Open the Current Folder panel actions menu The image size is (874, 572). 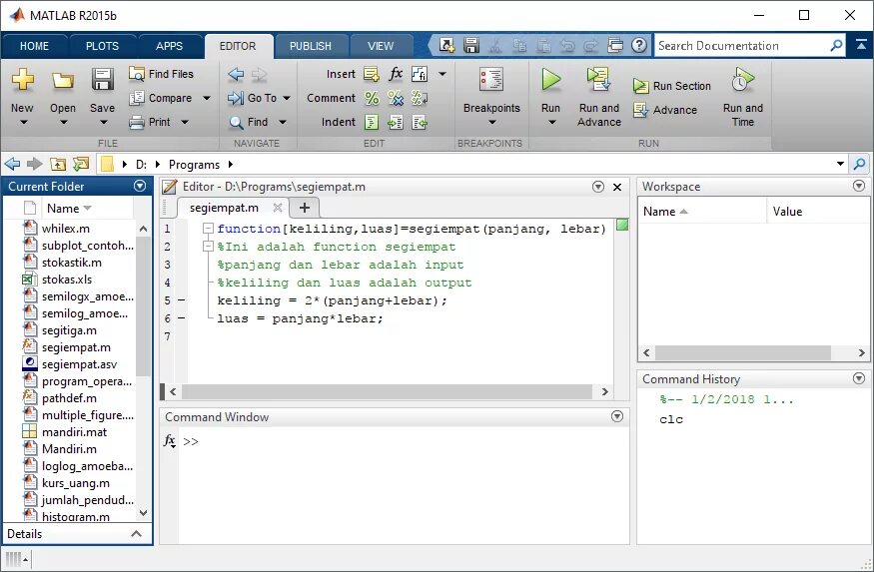click(x=140, y=186)
